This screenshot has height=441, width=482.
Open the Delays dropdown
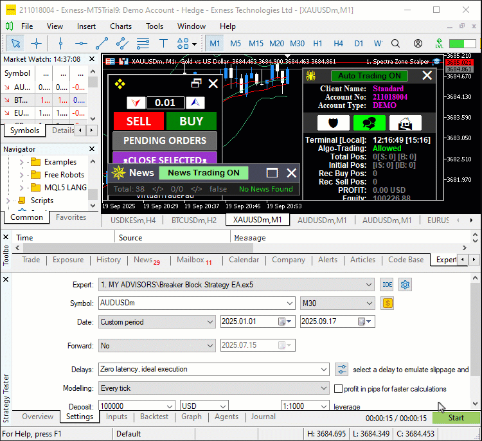pos(324,370)
